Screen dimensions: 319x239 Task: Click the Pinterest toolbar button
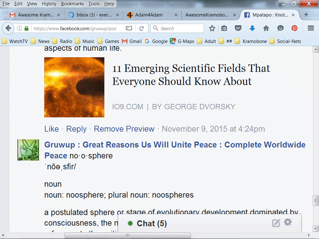(x=294, y=28)
